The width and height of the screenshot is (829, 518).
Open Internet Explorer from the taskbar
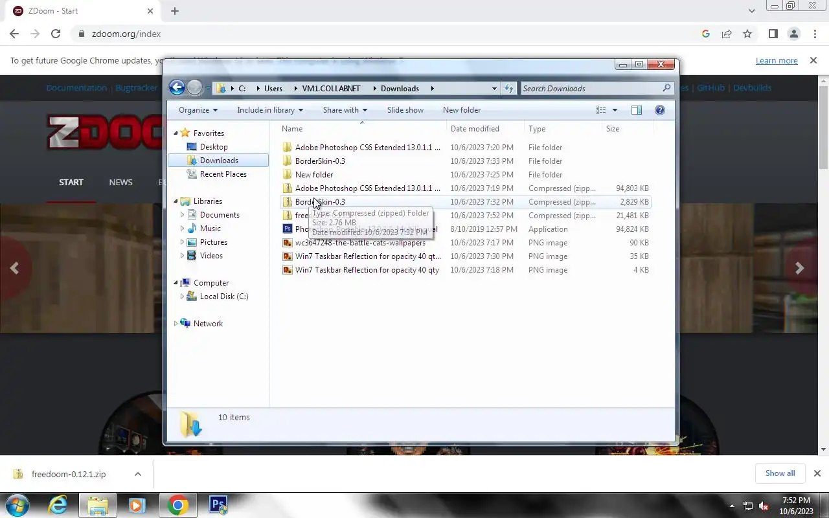[58, 505]
